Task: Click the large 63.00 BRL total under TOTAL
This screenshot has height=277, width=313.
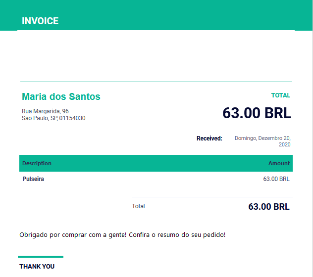Action: (x=257, y=113)
